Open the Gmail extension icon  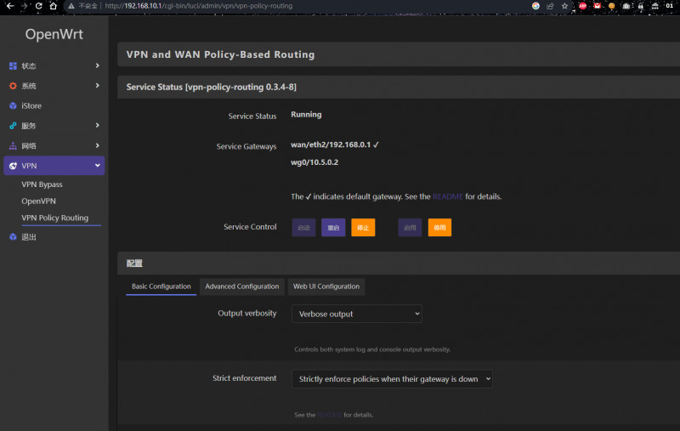[597, 5]
